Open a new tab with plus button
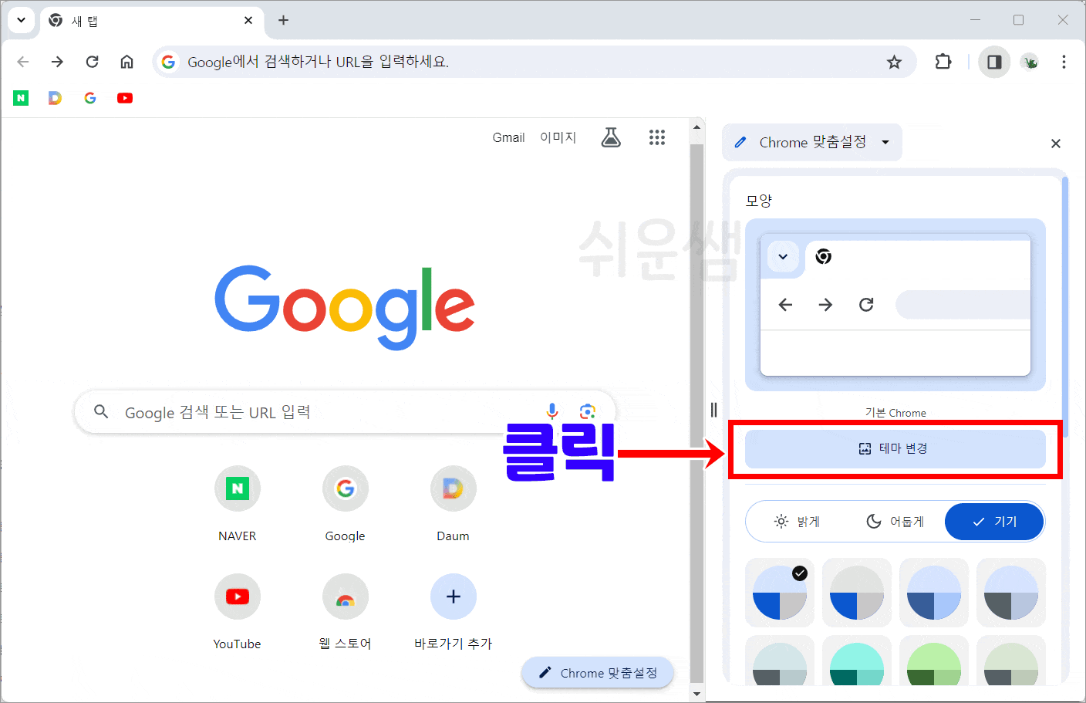Image resolution: width=1086 pixels, height=703 pixels. tap(283, 21)
